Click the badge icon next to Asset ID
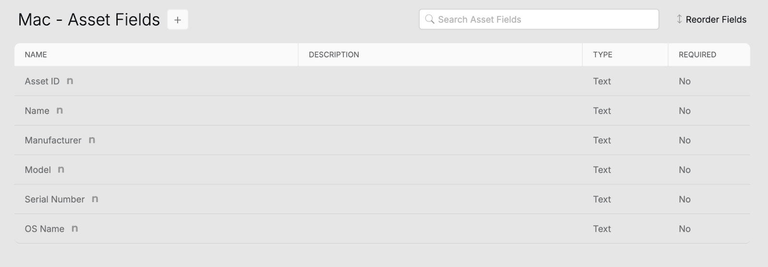The image size is (768, 267). (70, 81)
